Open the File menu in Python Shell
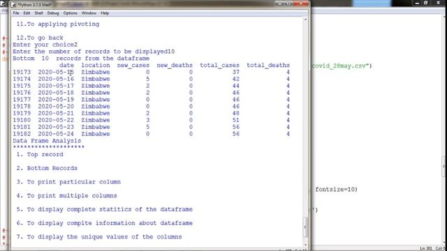This screenshot has width=447, height=251. [x=15, y=13]
